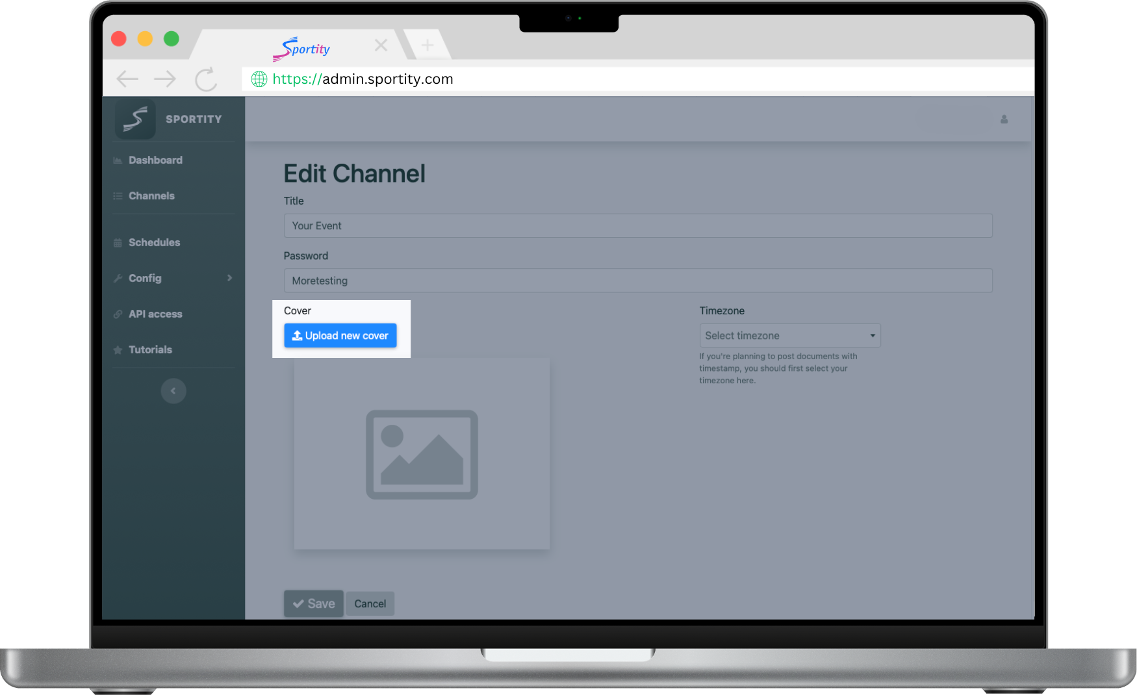This screenshot has height=695, width=1137.
Task: Click the browser forward arrow
Action: pos(165,79)
